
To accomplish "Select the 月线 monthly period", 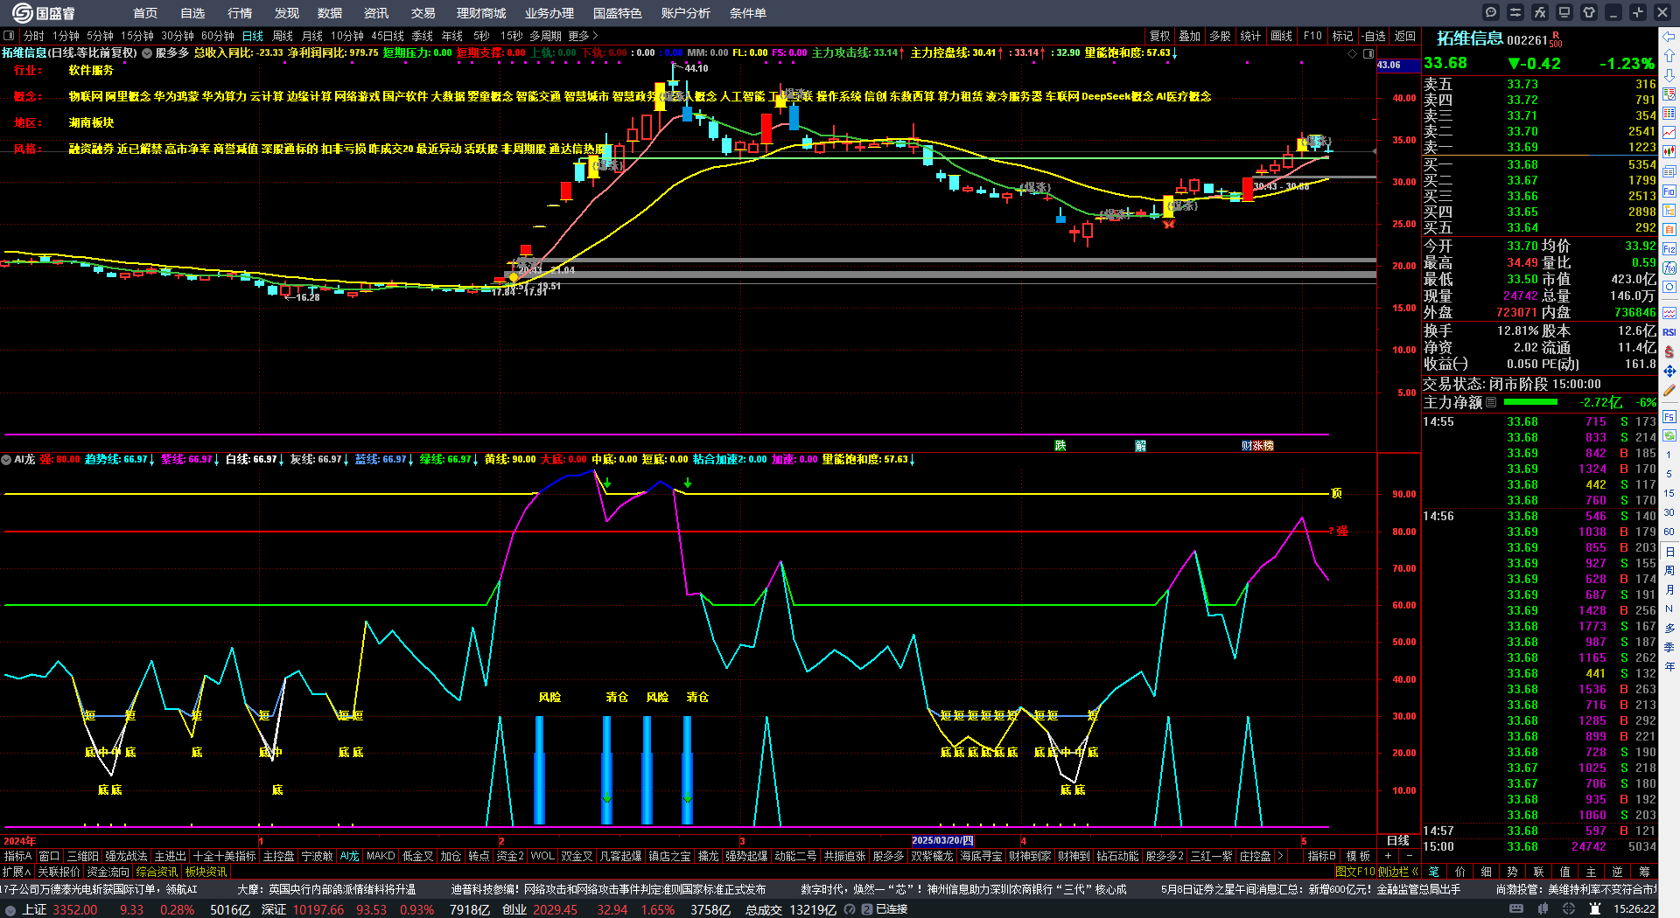I will tap(311, 36).
